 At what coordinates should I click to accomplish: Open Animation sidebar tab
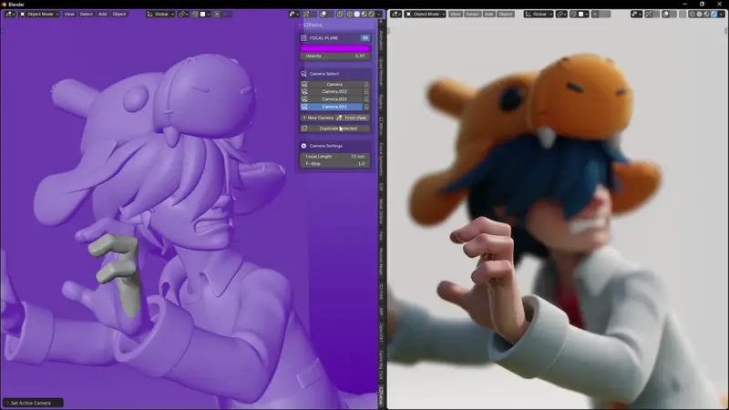pyautogui.click(x=381, y=40)
